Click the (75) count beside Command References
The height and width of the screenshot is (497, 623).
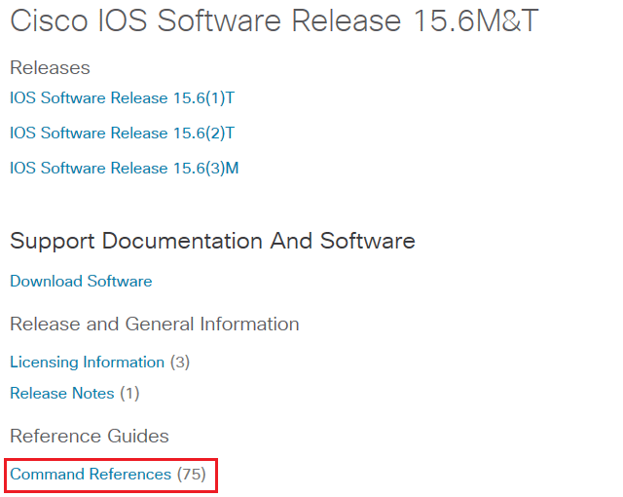(x=192, y=474)
